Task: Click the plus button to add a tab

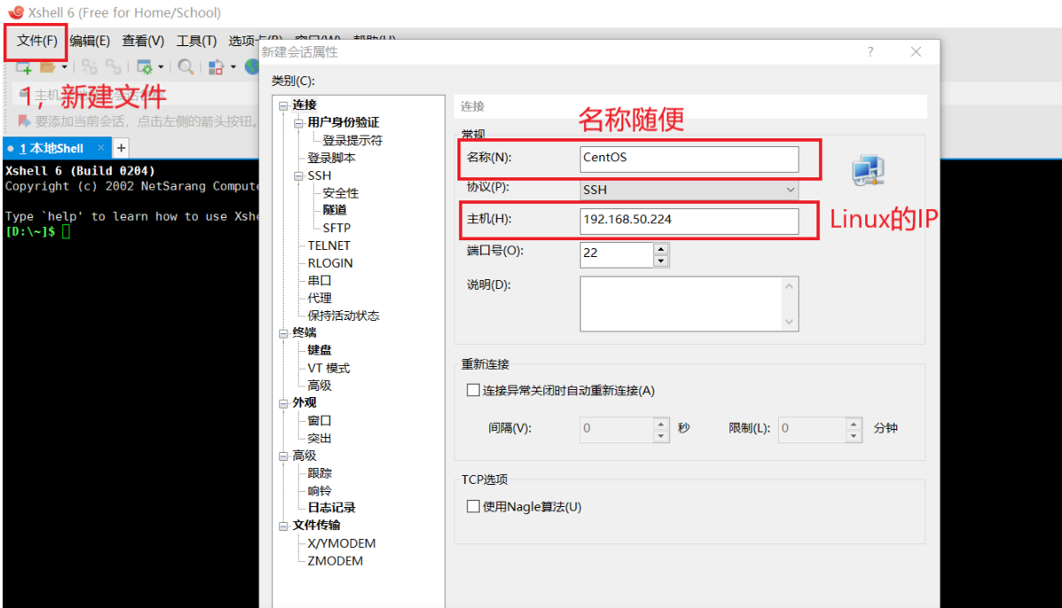Action: tap(121, 148)
